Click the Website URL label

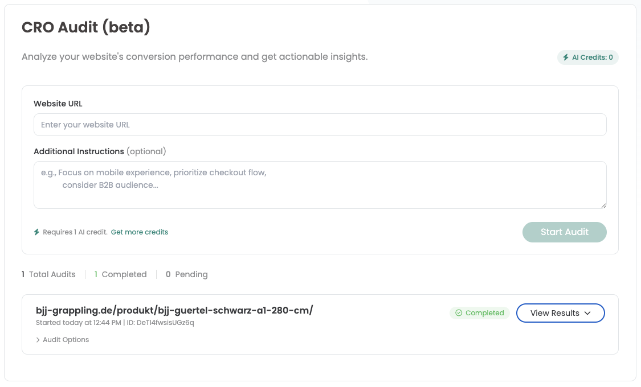click(58, 104)
